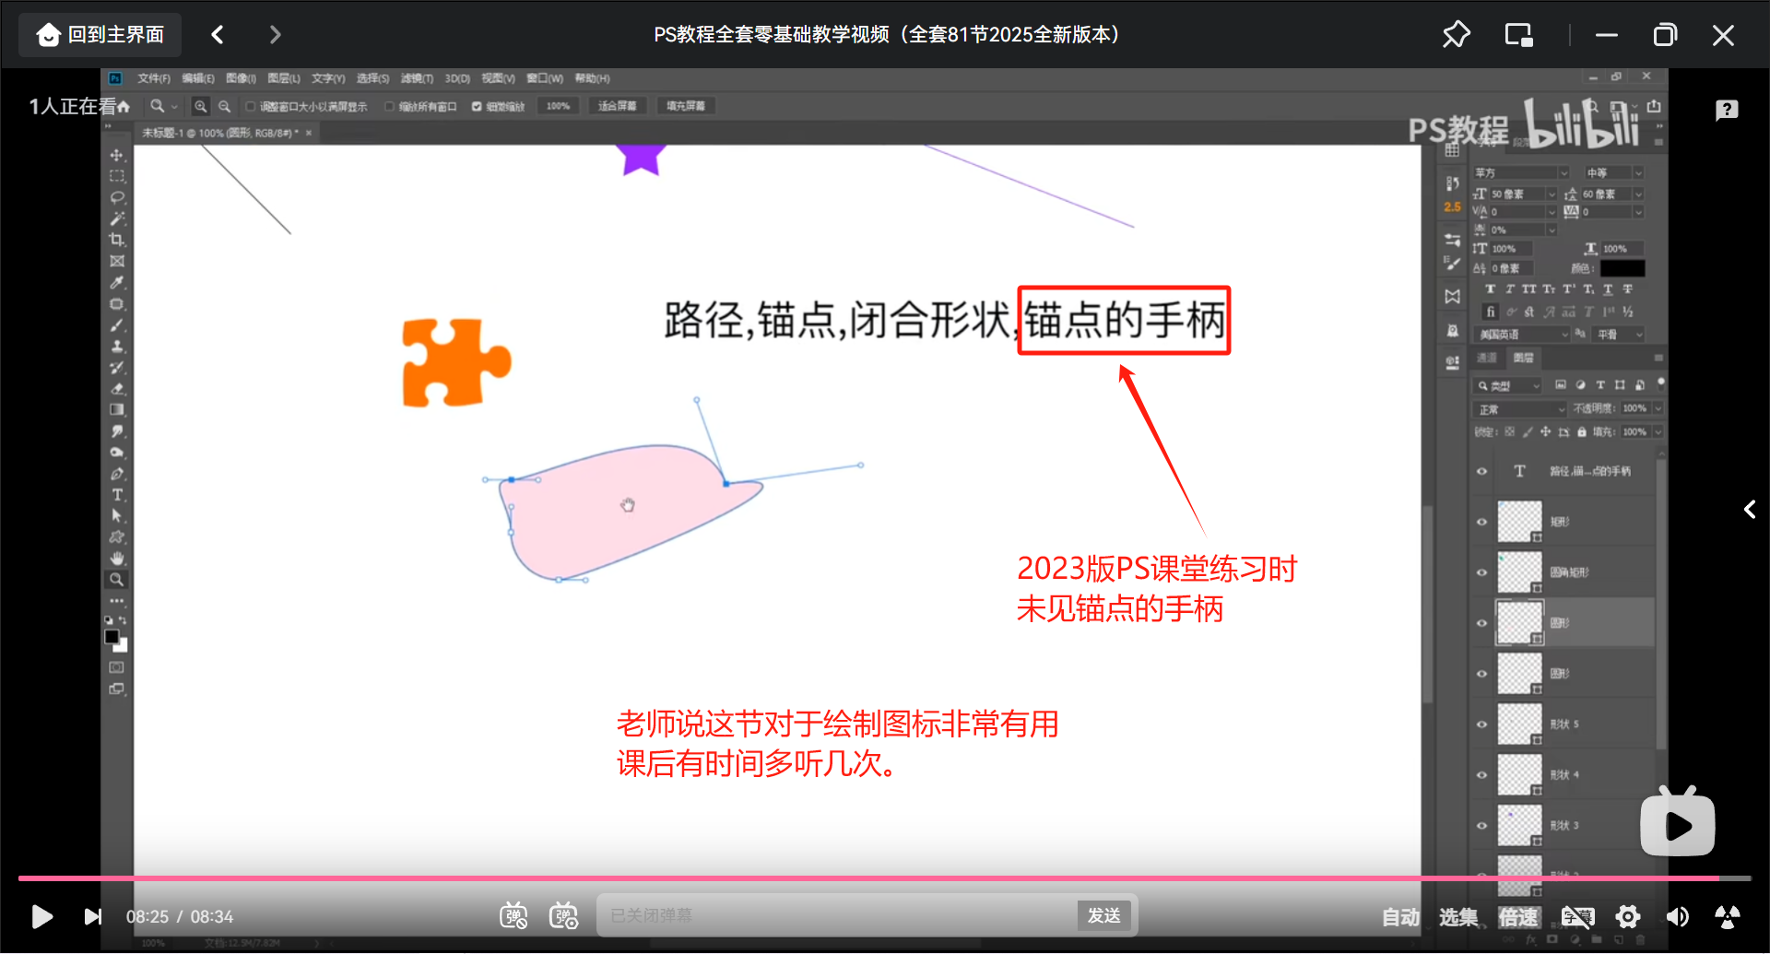This screenshot has width=1770, height=954.
Task: Select the Rectangular Marquee tool
Action: (x=117, y=176)
